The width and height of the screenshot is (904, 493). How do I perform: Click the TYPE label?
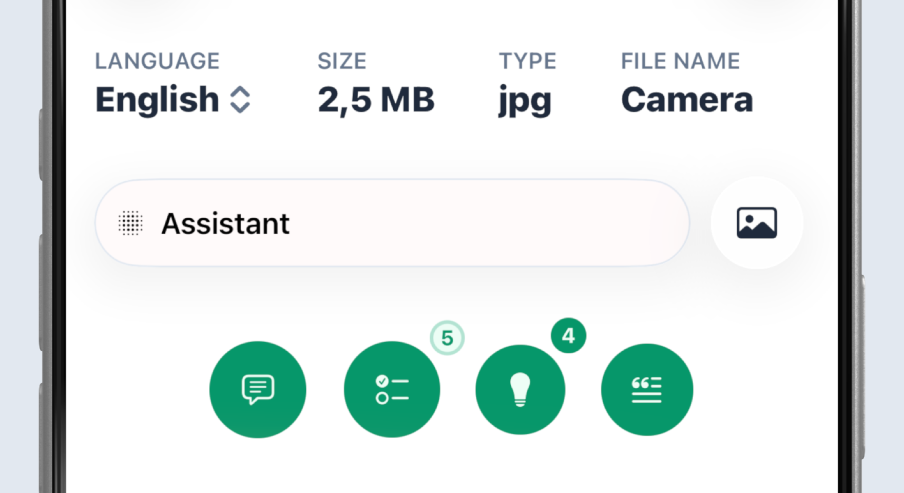(528, 61)
